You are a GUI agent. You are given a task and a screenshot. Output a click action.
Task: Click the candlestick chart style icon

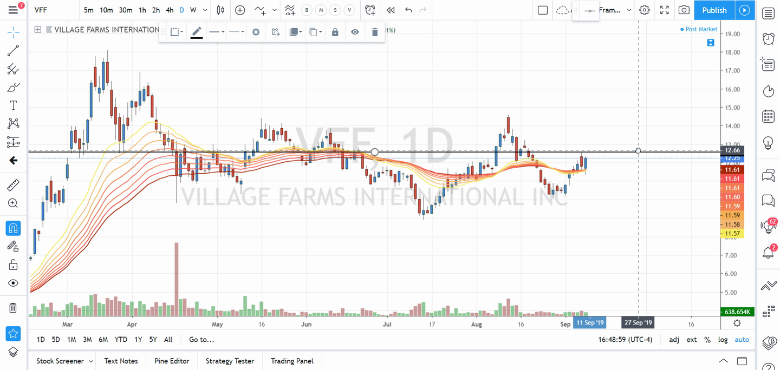click(x=220, y=10)
